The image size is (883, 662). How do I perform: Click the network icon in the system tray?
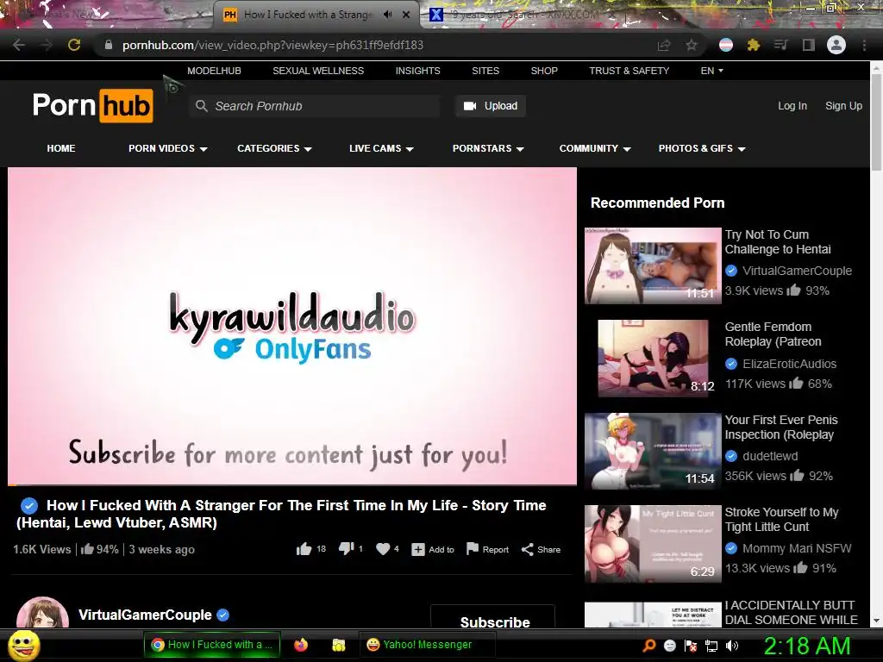click(711, 646)
